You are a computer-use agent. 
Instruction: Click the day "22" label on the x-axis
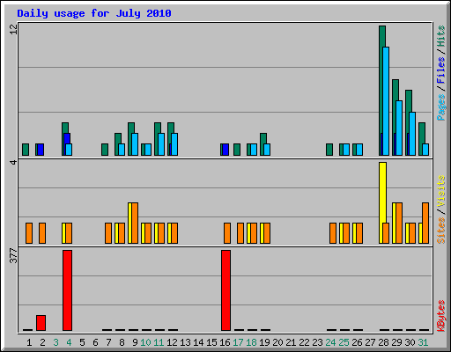[304, 342]
